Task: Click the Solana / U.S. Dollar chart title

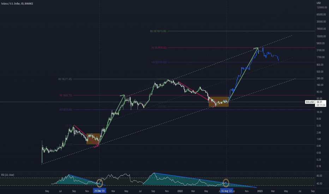Action: (x=17, y=4)
